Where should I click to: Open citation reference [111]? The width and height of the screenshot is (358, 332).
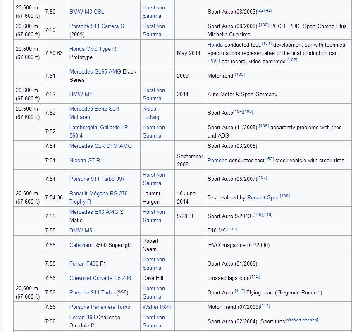coord(232,229)
